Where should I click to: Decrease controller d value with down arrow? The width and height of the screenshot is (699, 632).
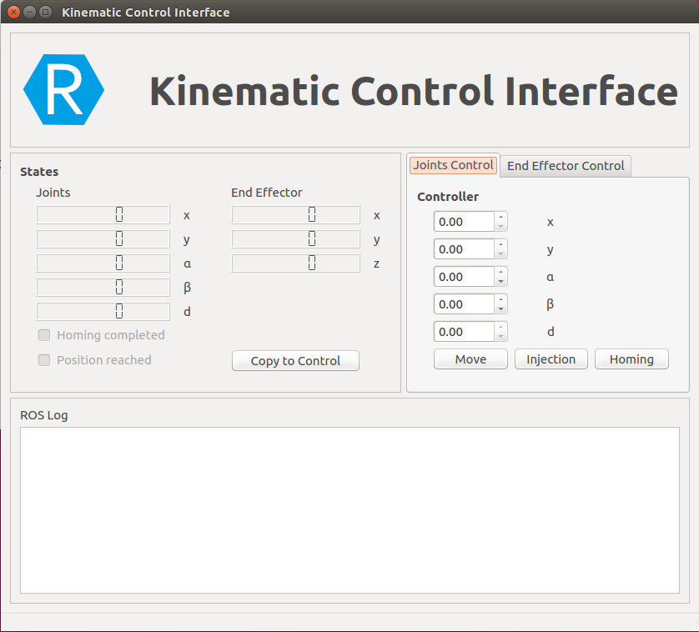coord(501,337)
